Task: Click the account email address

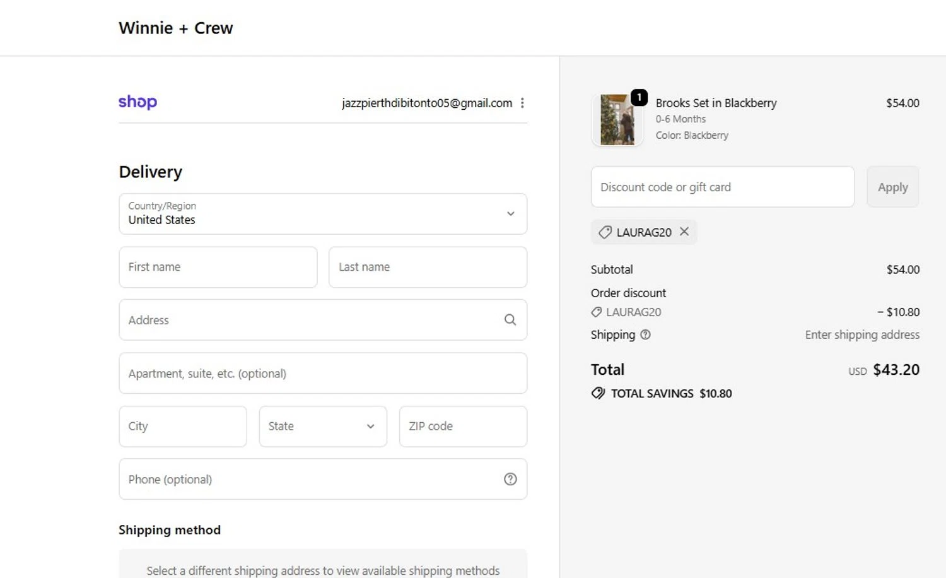Action: click(x=427, y=103)
